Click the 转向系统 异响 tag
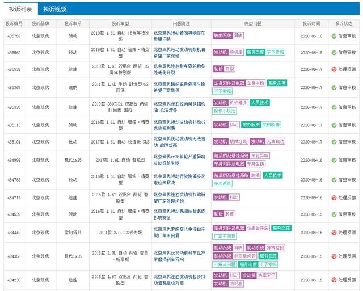Screen dimensions: 363x291 228,36
